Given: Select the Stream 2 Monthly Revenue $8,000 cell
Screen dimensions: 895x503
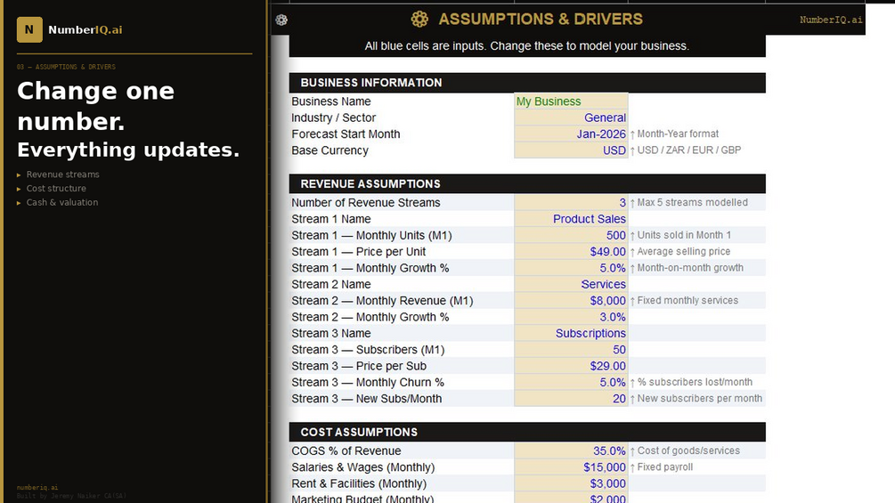Looking at the screenshot, I should [x=571, y=301].
